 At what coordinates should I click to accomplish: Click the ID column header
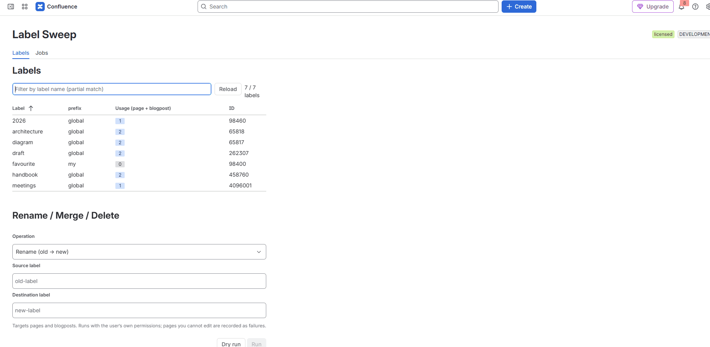coord(232,108)
